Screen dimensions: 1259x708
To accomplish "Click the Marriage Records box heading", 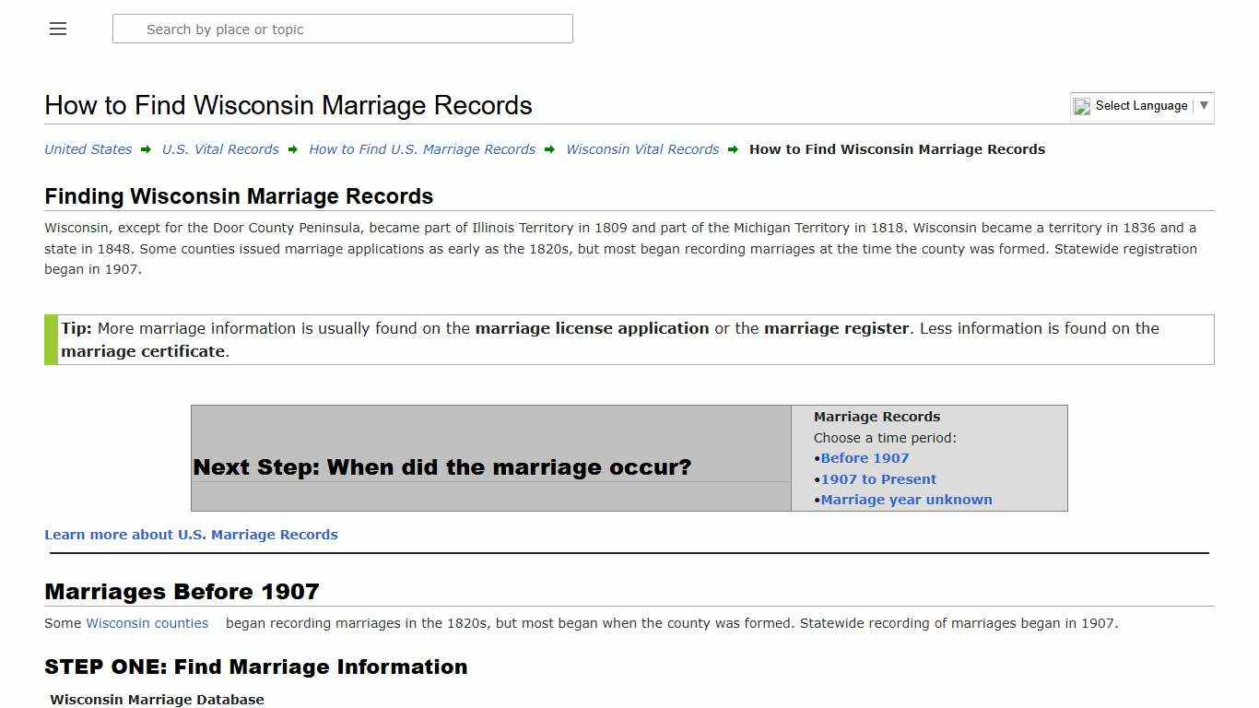I will point(877,416).
